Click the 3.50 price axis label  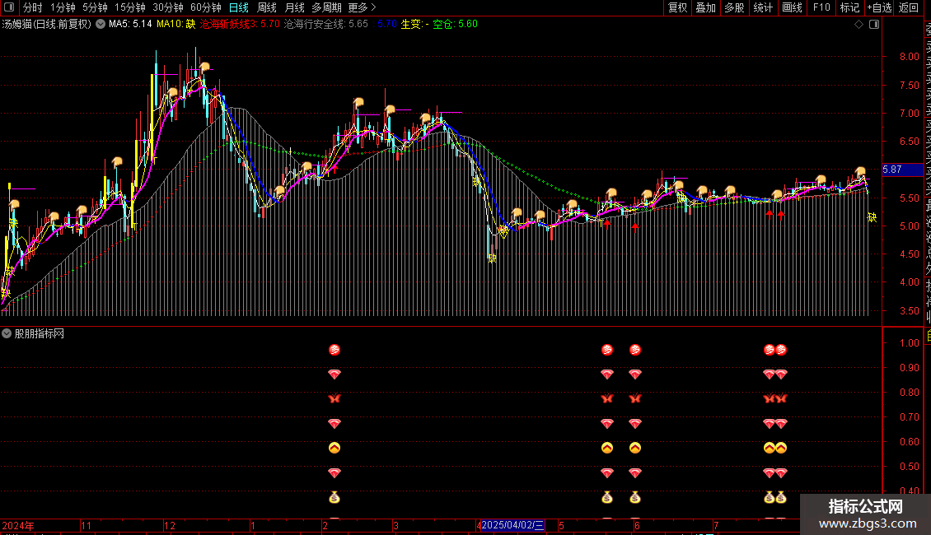tap(909, 311)
